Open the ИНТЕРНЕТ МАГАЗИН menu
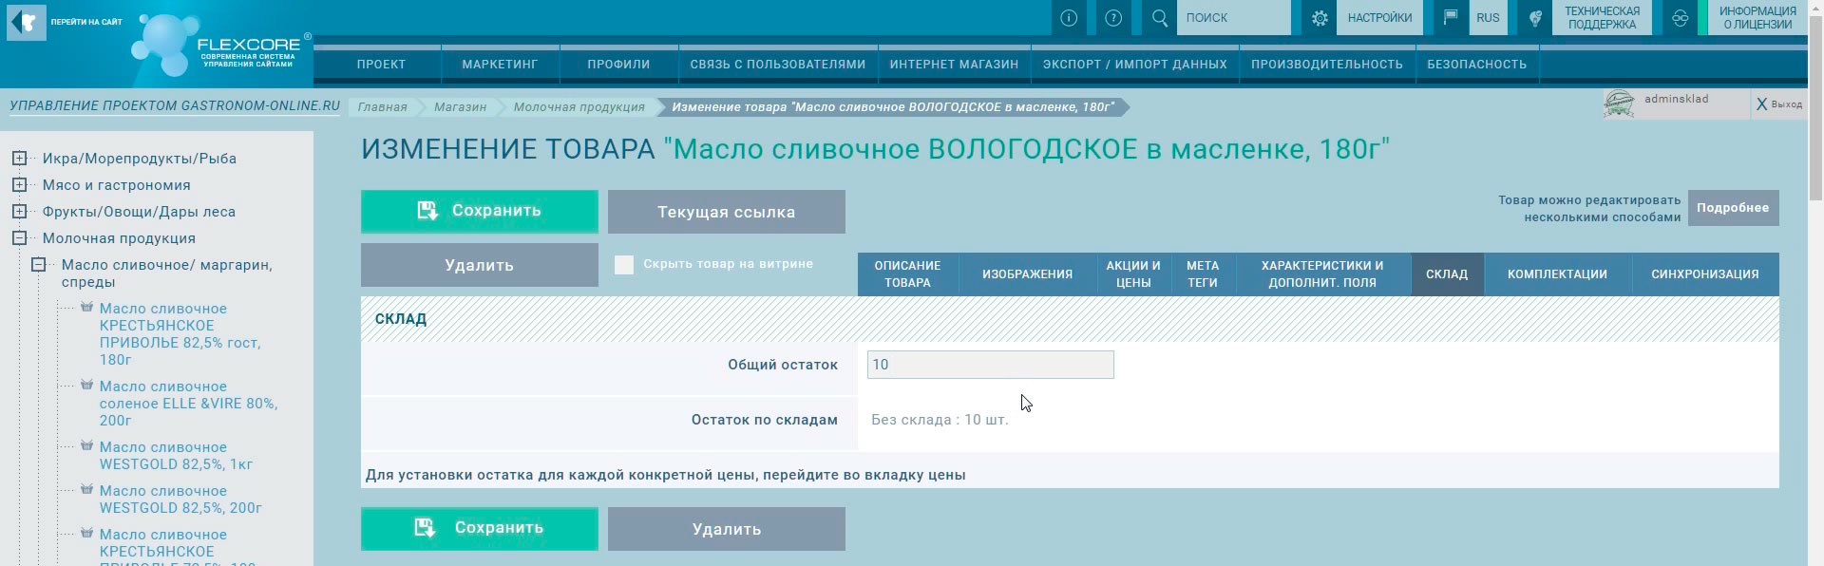1824x566 pixels. tap(954, 65)
